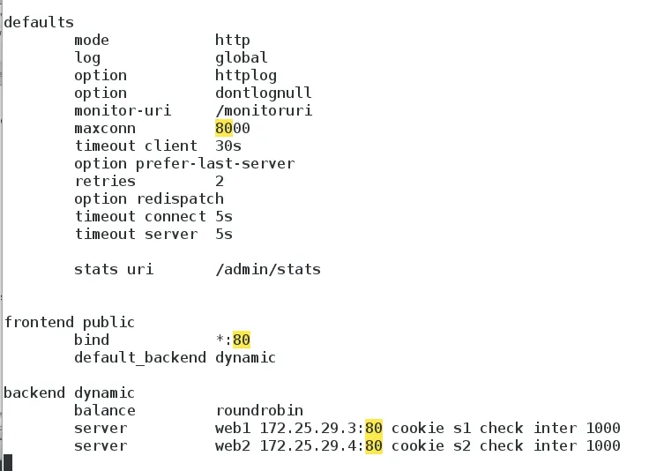Click the 'frontend public' section header
649x471 pixels.
point(69,322)
